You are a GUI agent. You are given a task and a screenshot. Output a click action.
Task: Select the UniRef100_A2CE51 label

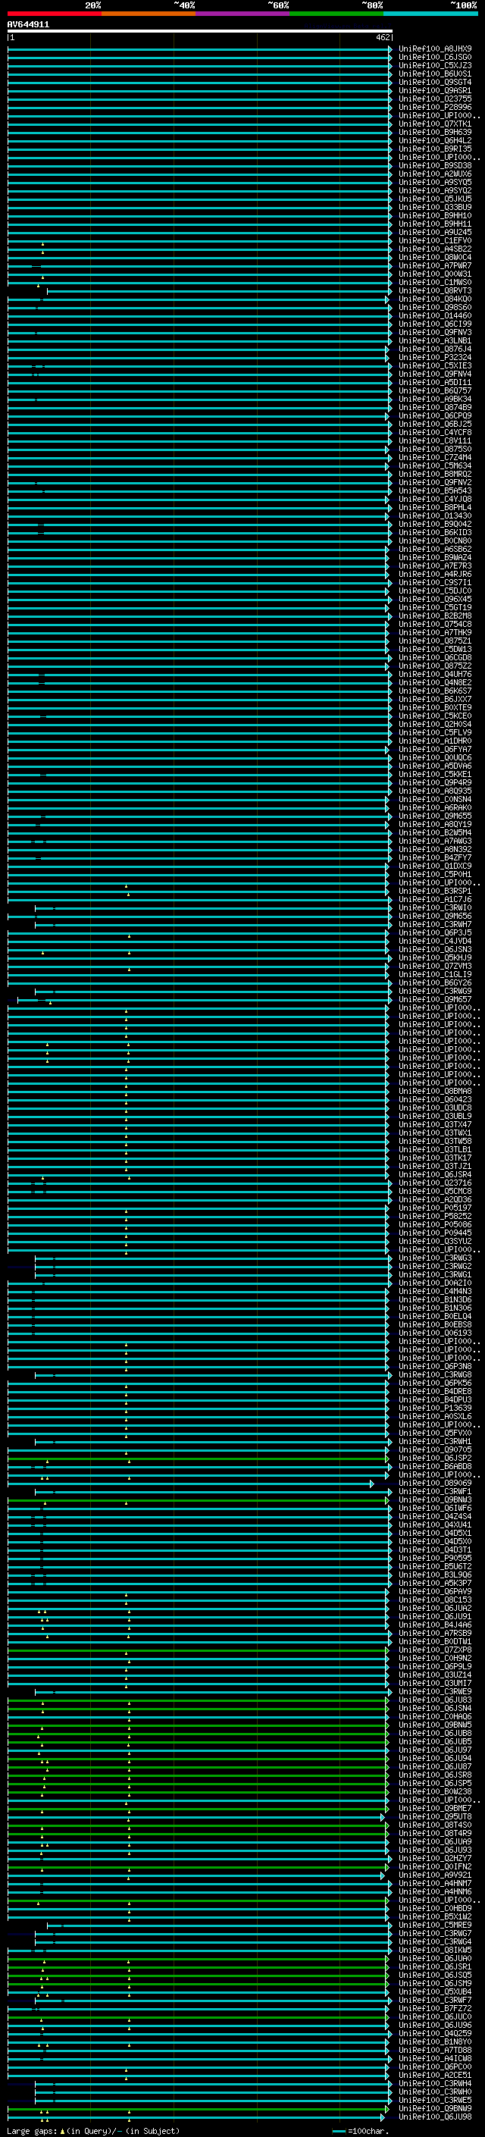pyautogui.click(x=435, y=2075)
